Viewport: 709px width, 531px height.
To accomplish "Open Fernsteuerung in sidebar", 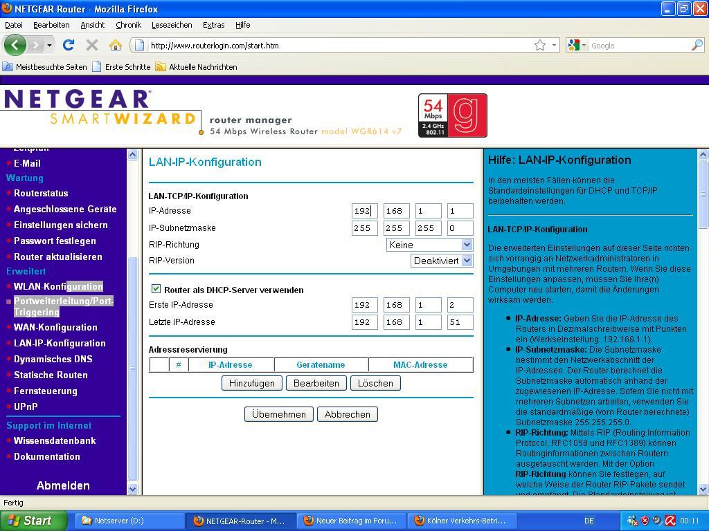I will click(45, 391).
